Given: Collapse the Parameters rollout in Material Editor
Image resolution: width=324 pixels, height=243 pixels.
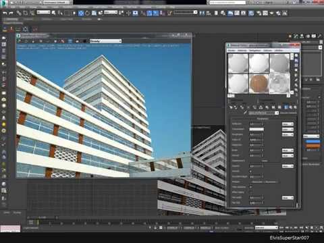Looking at the screenshot, I should [263, 119].
